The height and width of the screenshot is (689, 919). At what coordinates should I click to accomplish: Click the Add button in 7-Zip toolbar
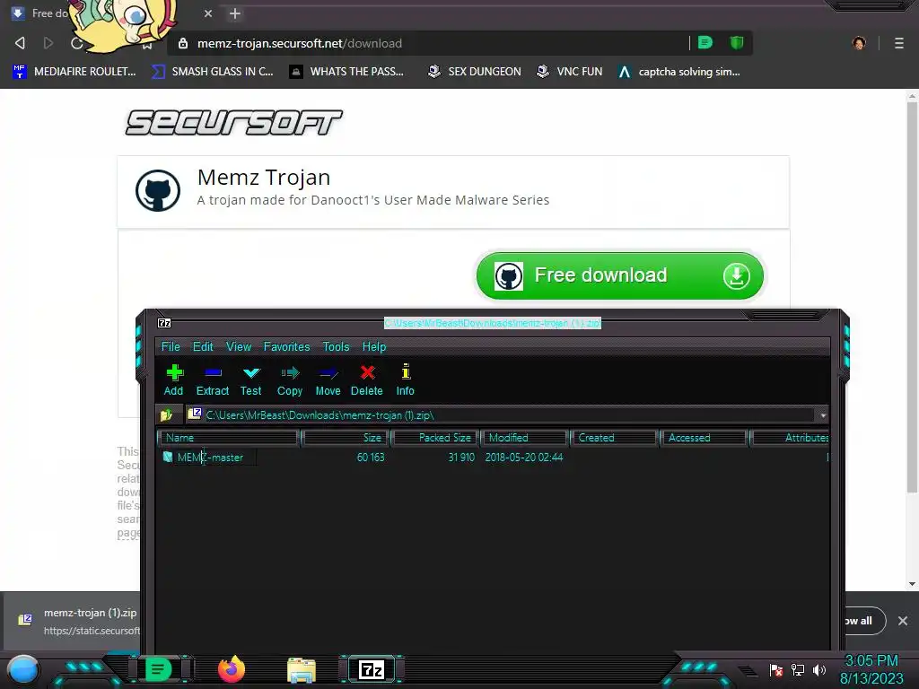[173, 380]
